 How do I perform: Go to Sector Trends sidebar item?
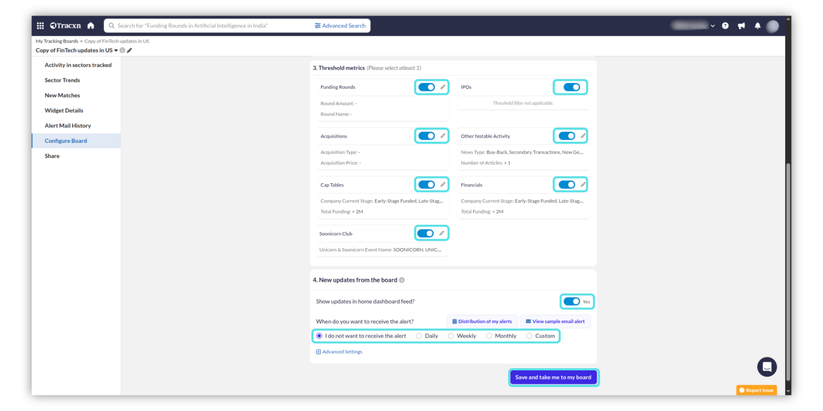click(x=62, y=80)
